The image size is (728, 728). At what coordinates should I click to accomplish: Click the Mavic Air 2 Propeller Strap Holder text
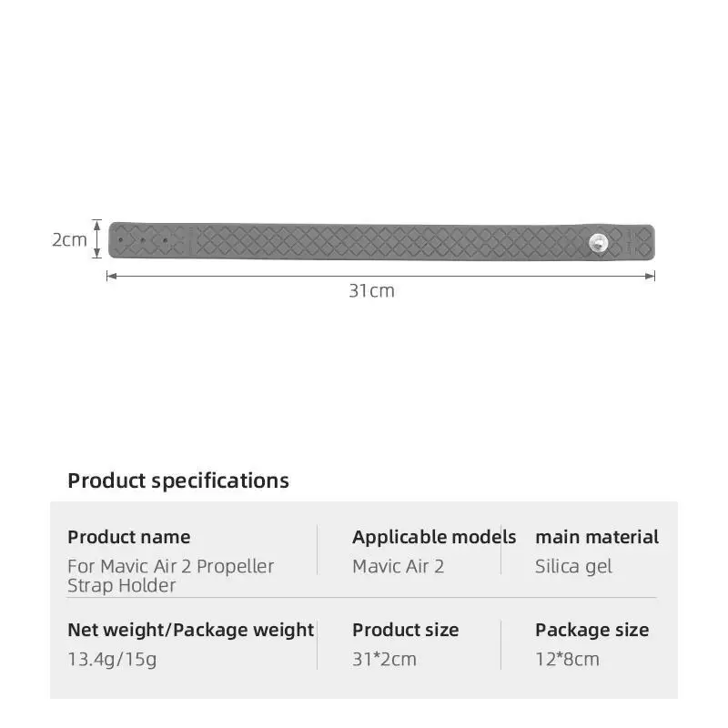[x=170, y=575]
